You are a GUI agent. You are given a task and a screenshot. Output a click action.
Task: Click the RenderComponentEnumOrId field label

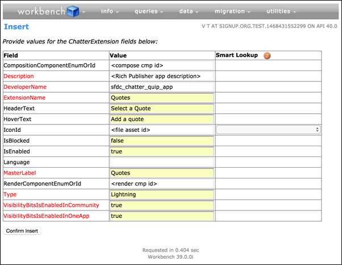[x=42, y=184]
